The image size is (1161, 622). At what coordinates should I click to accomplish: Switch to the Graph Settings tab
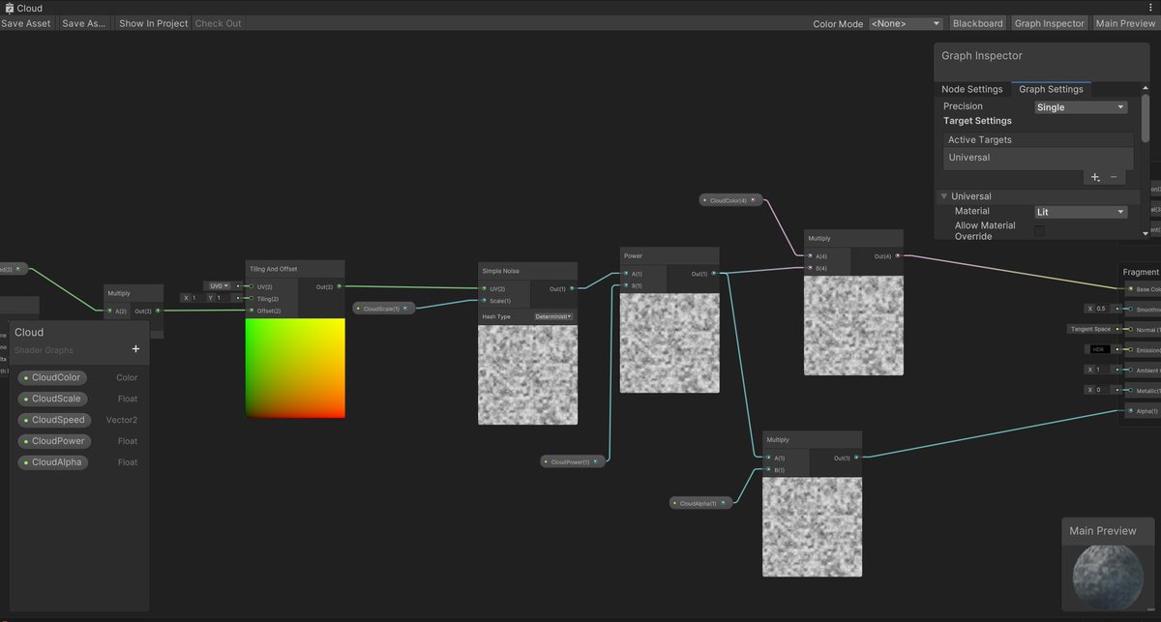(x=1051, y=89)
